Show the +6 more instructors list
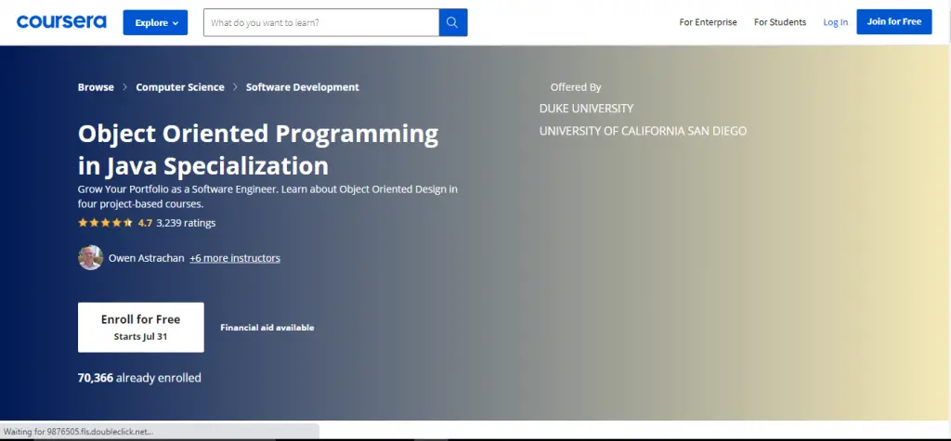 (235, 258)
